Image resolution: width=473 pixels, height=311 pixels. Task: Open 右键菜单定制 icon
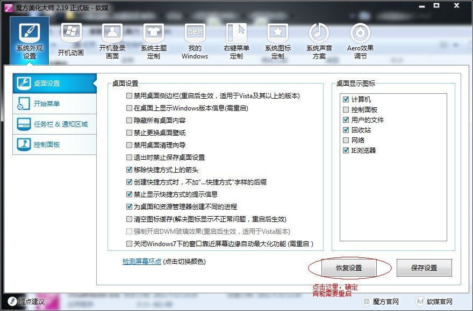pos(236,33)
